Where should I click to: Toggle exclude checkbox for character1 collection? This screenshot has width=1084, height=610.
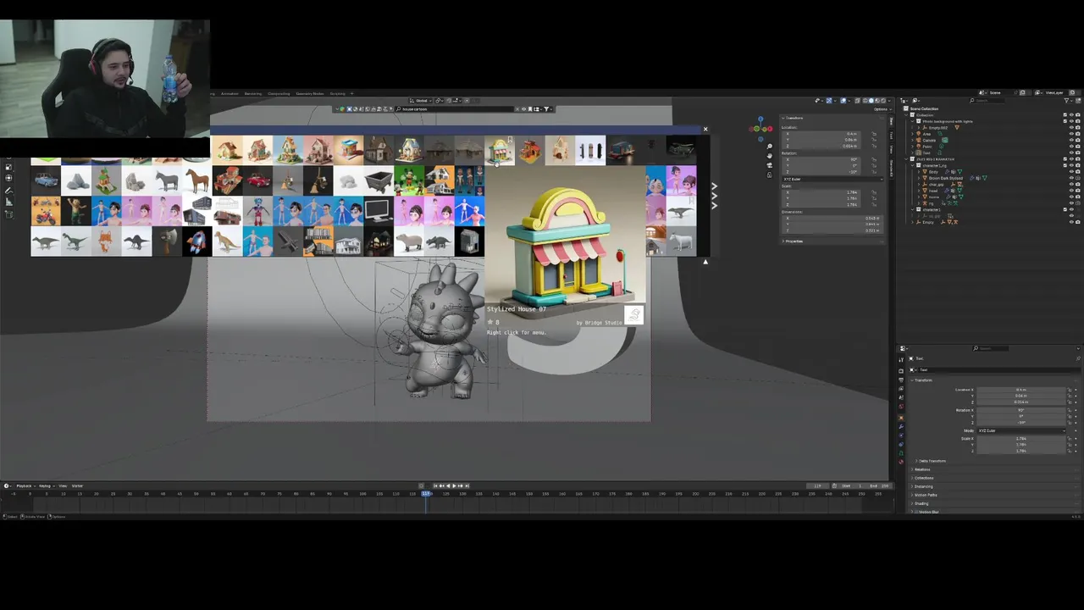1065,209
